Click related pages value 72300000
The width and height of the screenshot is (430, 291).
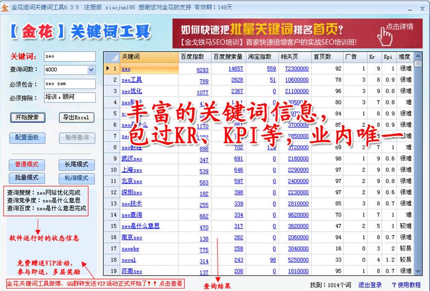tap(297, 69)
